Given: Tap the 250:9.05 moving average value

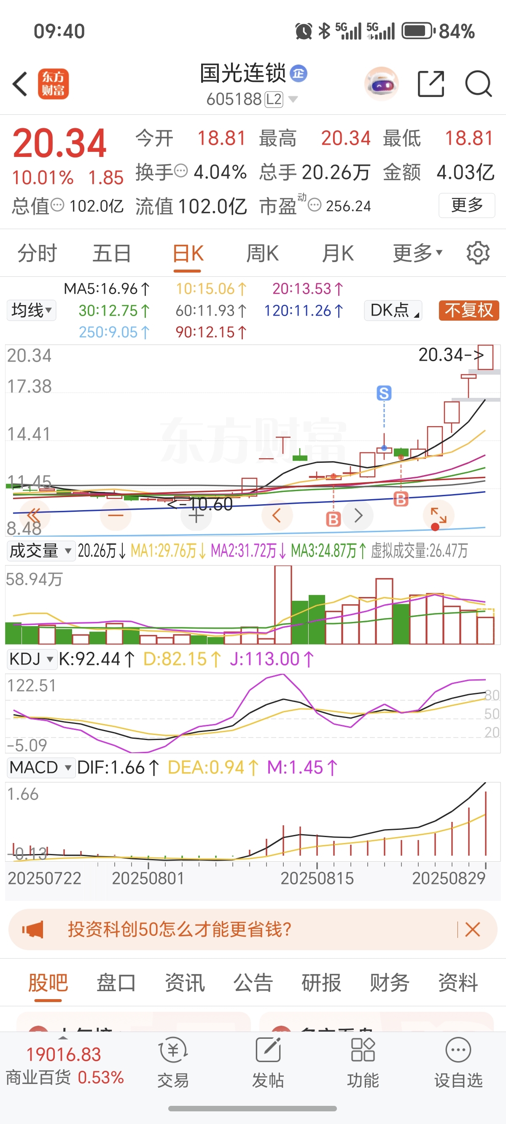Looking at the screenshot, I should coord(114,332).
